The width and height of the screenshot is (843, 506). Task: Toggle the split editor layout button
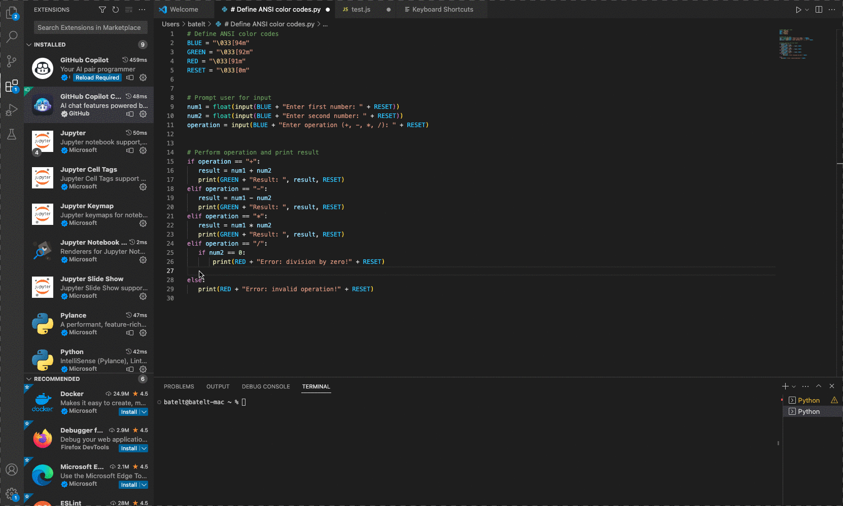(819, 10)
